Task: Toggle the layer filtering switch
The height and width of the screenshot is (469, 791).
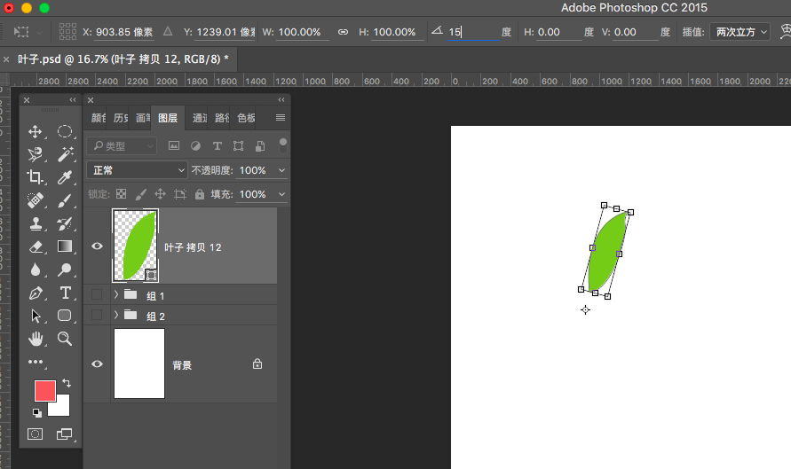Action: point(283,145)
